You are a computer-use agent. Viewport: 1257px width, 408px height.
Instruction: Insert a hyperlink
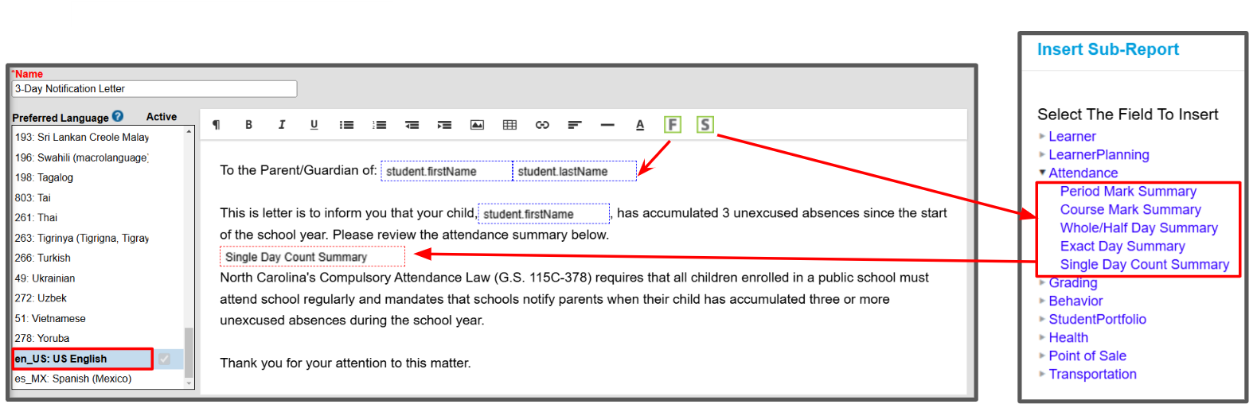click(x=542, y=125)
